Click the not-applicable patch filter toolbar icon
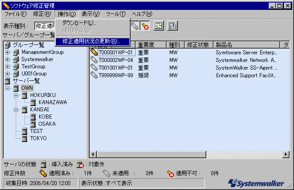The height and width of the screenshot is (190, 294). 145,26
